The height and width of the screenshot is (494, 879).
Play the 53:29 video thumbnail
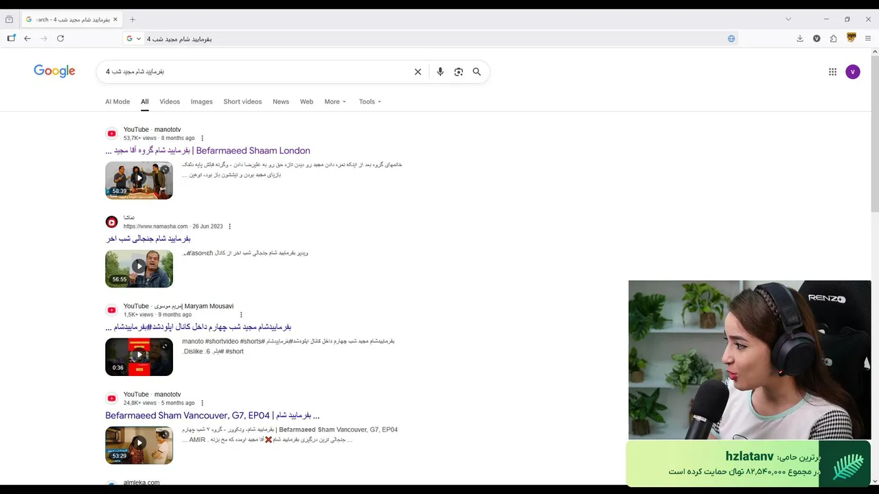139,445
